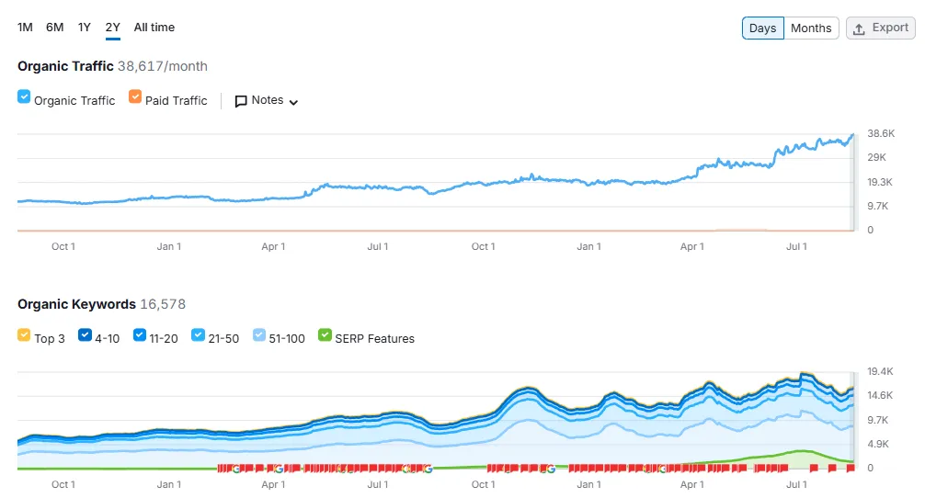This screenshot has height=498, width=925.
Task: Click the Google icon near Oct 1 markers
Action: (551, 470)
